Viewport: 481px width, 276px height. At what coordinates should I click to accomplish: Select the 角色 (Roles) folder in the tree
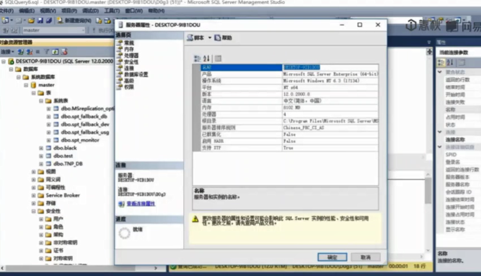(x=58, y=227)
